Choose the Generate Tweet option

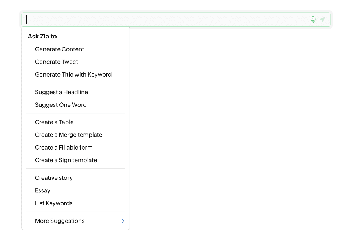56,62
